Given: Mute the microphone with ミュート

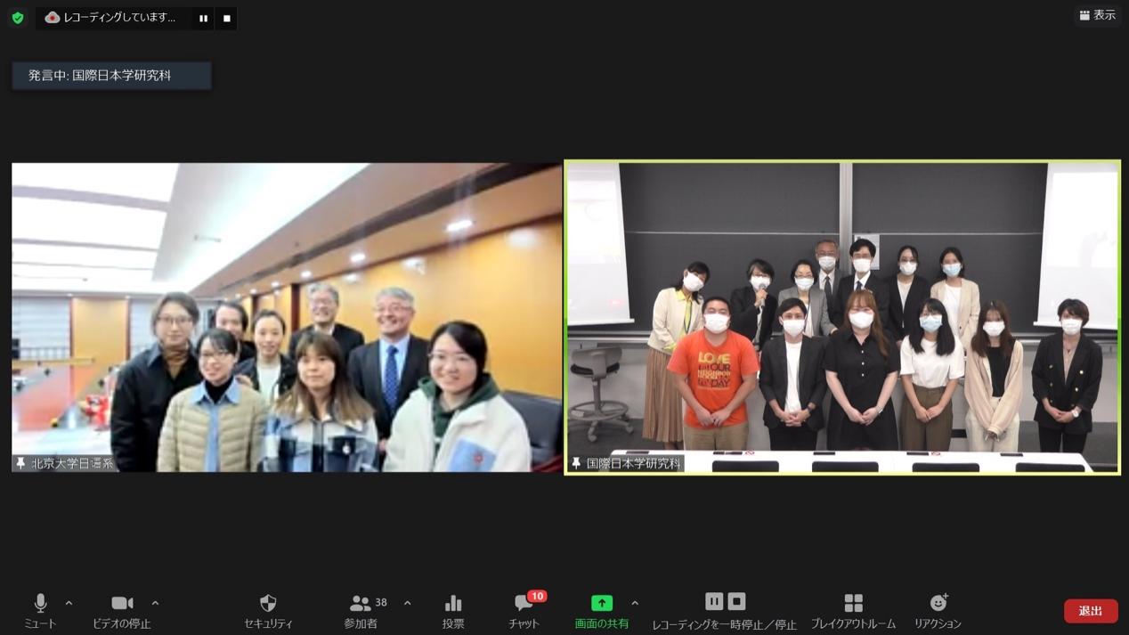Looking at the screenshot, I should pos(40,610).
